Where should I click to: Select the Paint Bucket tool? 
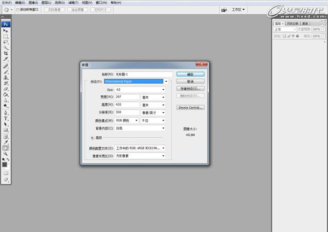pos(5,95)
